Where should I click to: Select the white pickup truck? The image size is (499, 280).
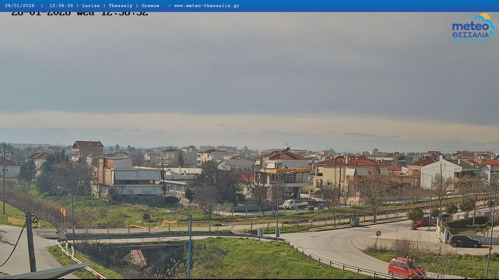pos(295,204)
